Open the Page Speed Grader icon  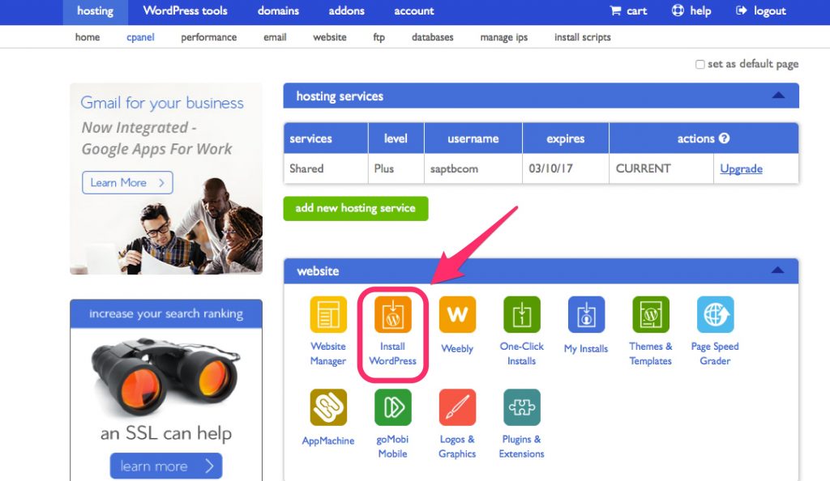tap(715, 314)
